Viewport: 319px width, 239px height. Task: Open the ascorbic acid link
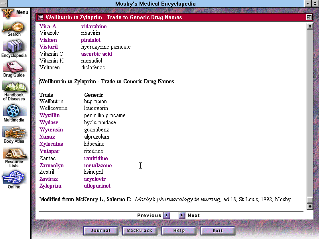click(x=96, y=54)
